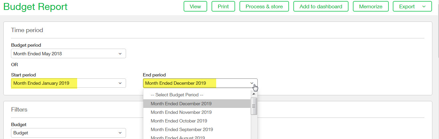Click the Print button
Image resolution: width=439 pixels, height=139 pixels.
[223, 7]
